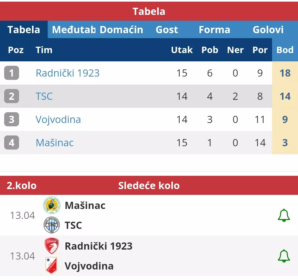Open the Vojvodina team link in table
Viewport: 298px width, 280px height.
click(58, 119)
